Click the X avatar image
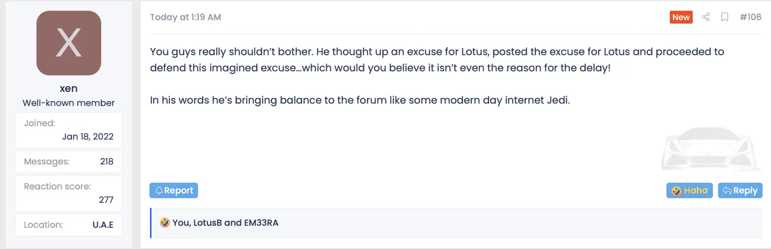Screen dimensions: 771x249 tap(68, 43)
